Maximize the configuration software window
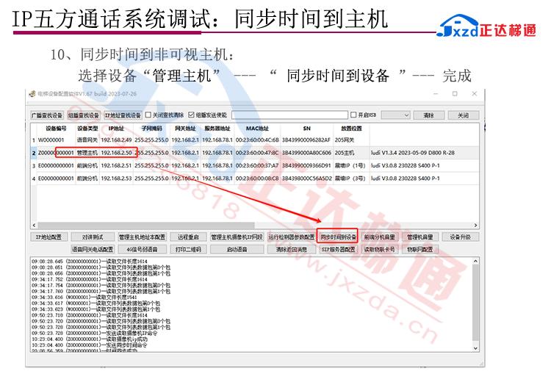 (455, 94)
